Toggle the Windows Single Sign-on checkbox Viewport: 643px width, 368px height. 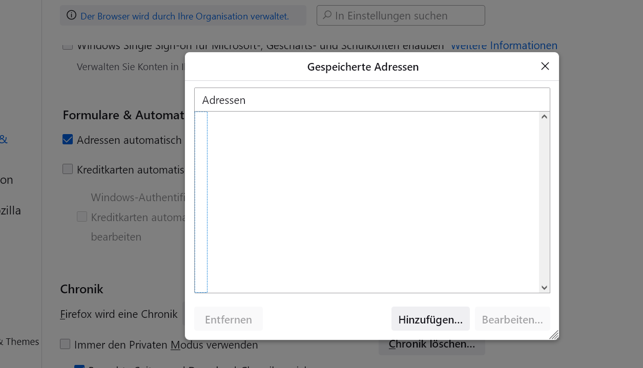click(x=68, y=46)
